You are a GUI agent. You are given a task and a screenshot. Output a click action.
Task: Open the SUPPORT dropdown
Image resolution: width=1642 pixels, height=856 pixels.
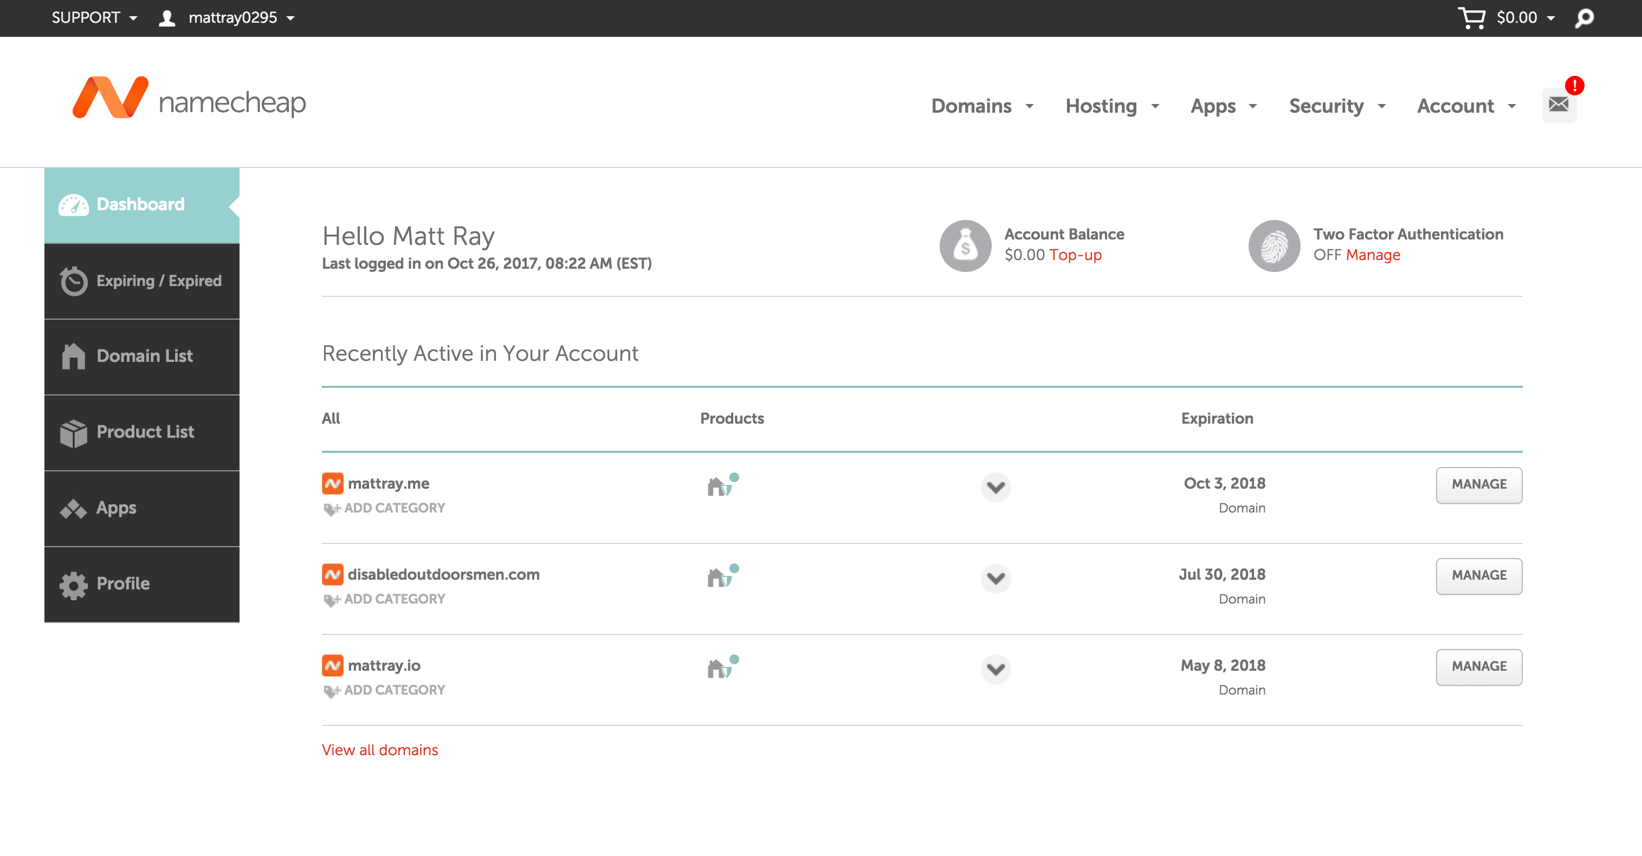pyautogui.click(x=94, y=18)
